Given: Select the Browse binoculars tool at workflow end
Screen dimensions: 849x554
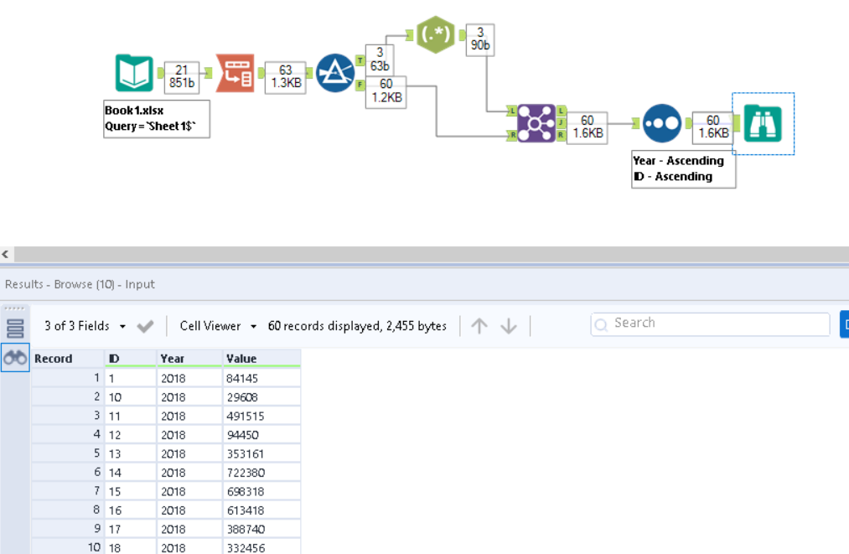Looking at the screenshot, I should click(762, 123).
